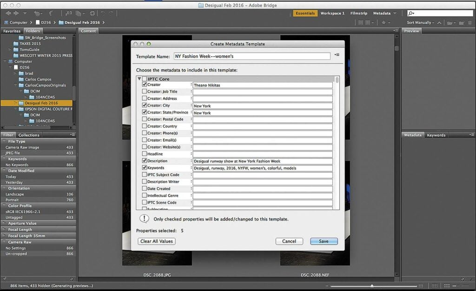This screenshot has width=476, height=291.
Task: Expand the Aperture Value filter section
Action: 4,223
